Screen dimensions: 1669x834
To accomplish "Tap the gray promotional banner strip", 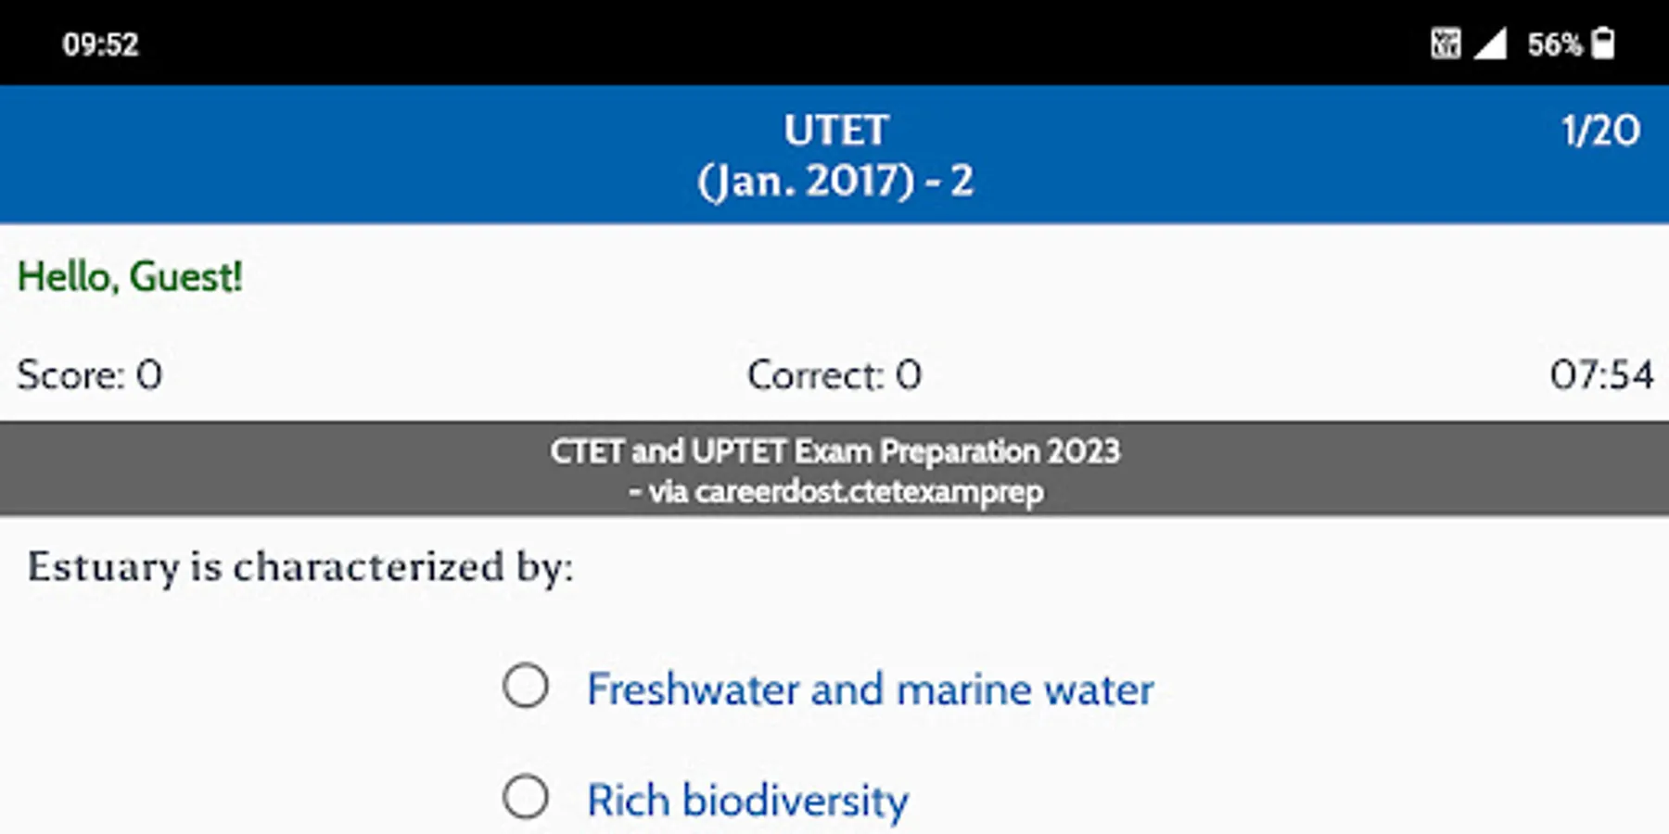I will tap(278, 469).
